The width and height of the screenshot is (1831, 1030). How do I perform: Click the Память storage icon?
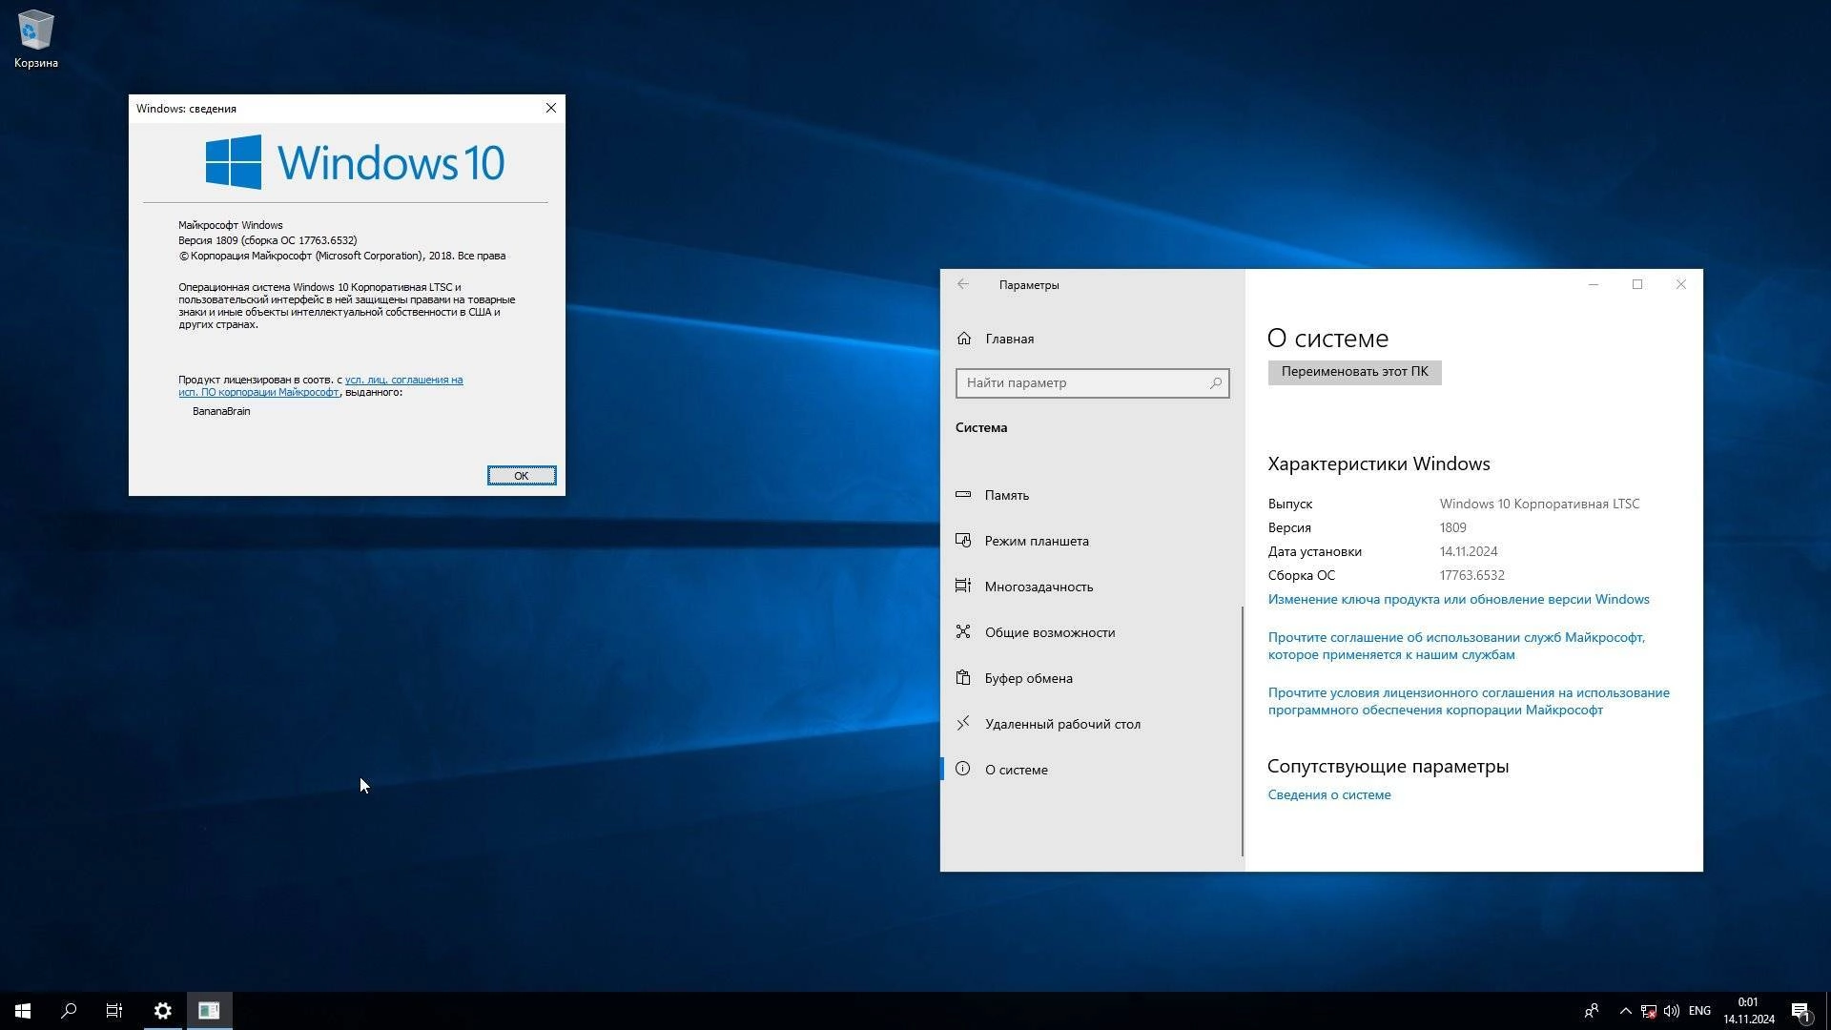963,495
